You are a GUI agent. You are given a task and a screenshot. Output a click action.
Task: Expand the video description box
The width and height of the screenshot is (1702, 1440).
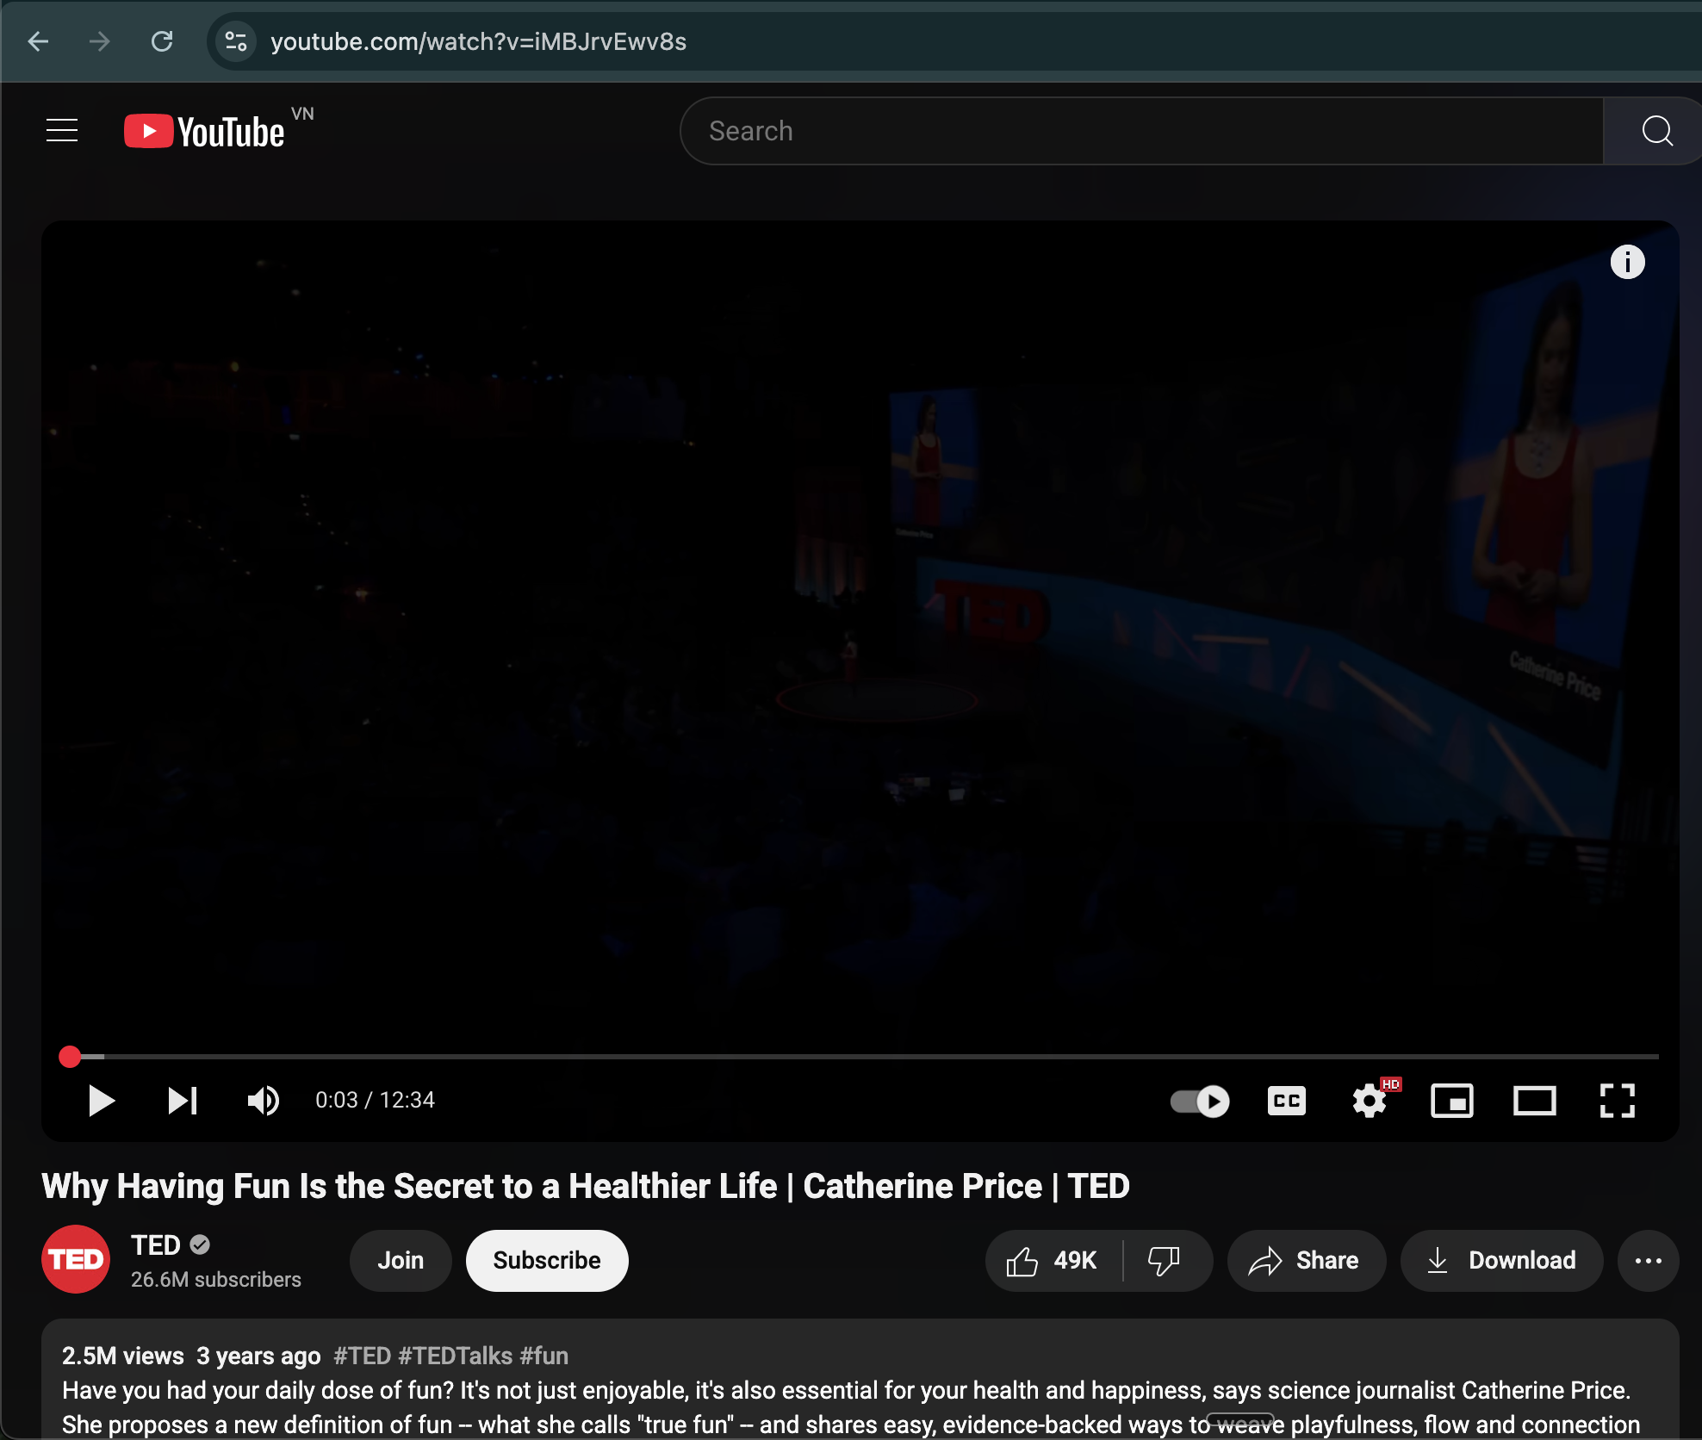(x=860, y=1380)
